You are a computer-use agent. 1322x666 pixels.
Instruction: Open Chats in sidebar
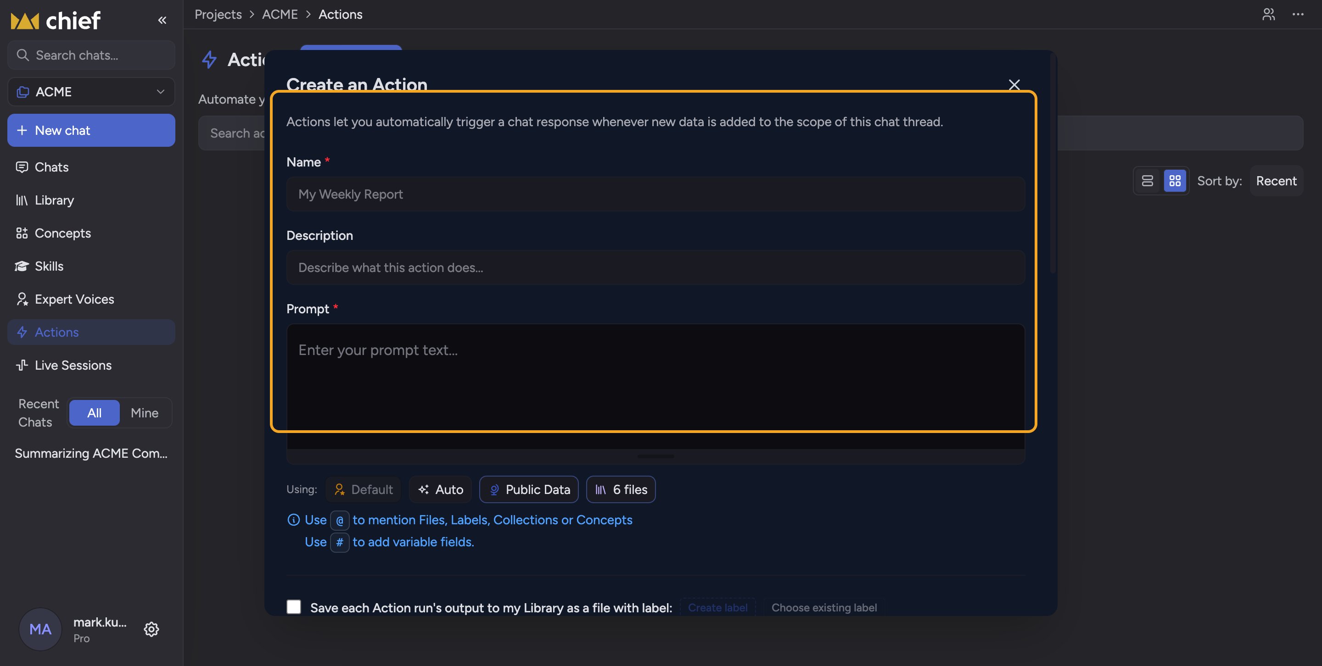pyautogui.click(x=91, y=167)
